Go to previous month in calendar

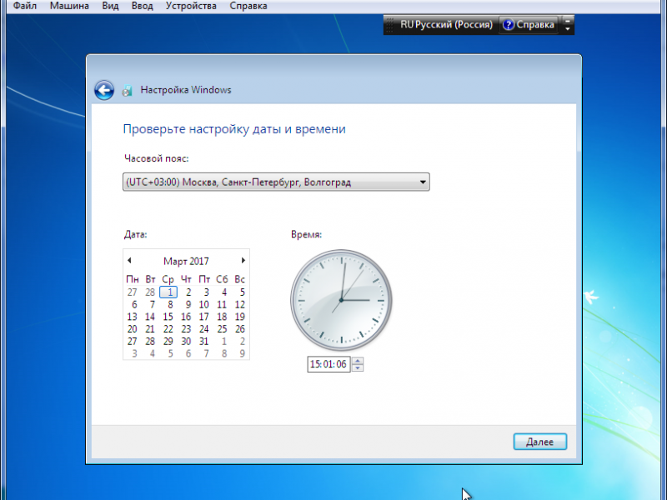[x=129, y=260]
